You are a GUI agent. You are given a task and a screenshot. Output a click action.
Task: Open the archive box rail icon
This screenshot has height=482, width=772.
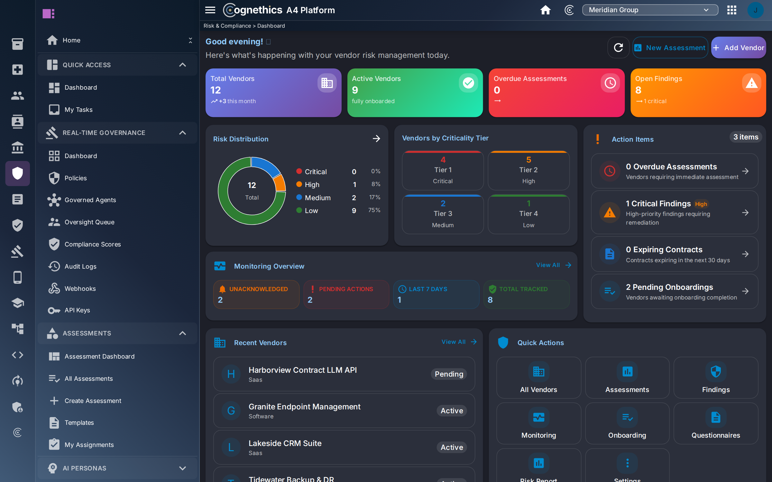[x=17, y=44]
